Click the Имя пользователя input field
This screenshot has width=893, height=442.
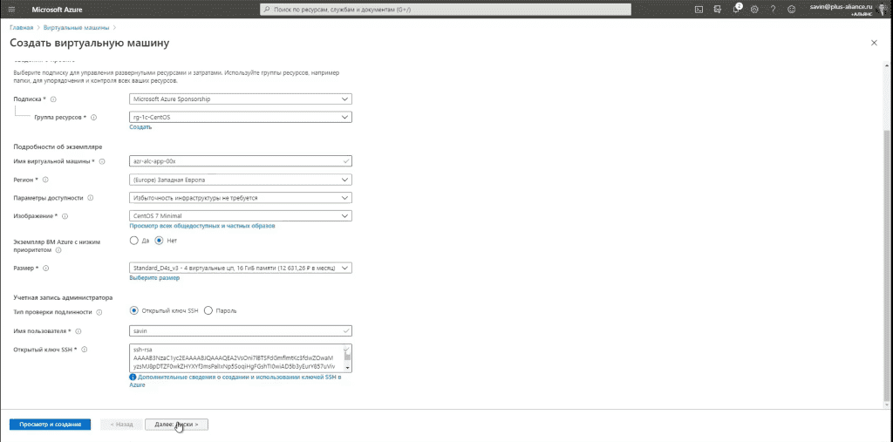click(x=241, y=331)
